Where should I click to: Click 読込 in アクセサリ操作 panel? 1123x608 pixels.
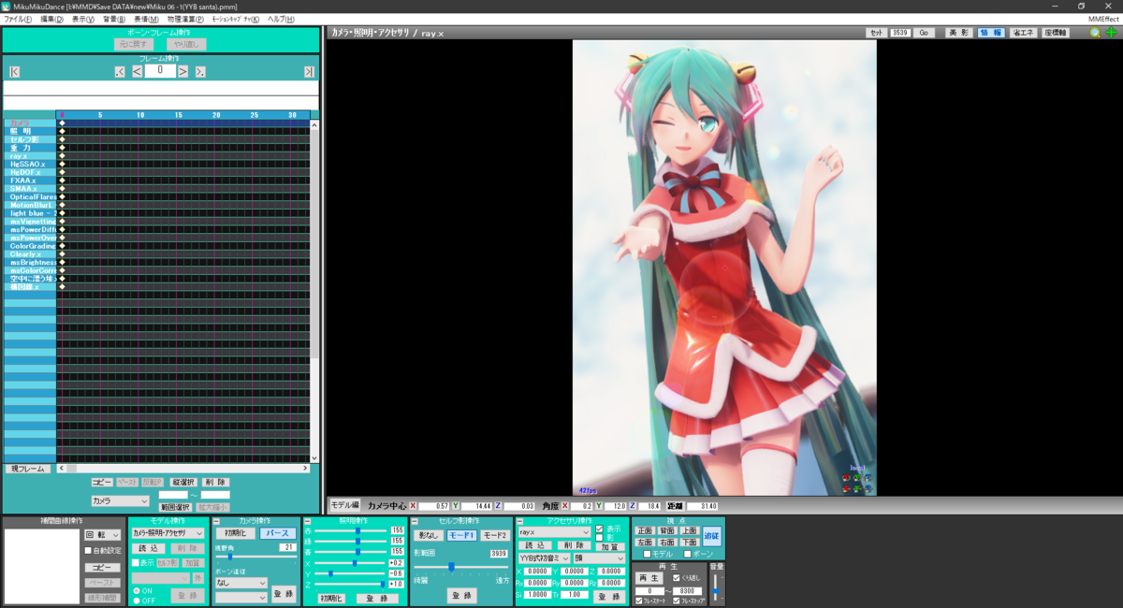tap(534, 545)
